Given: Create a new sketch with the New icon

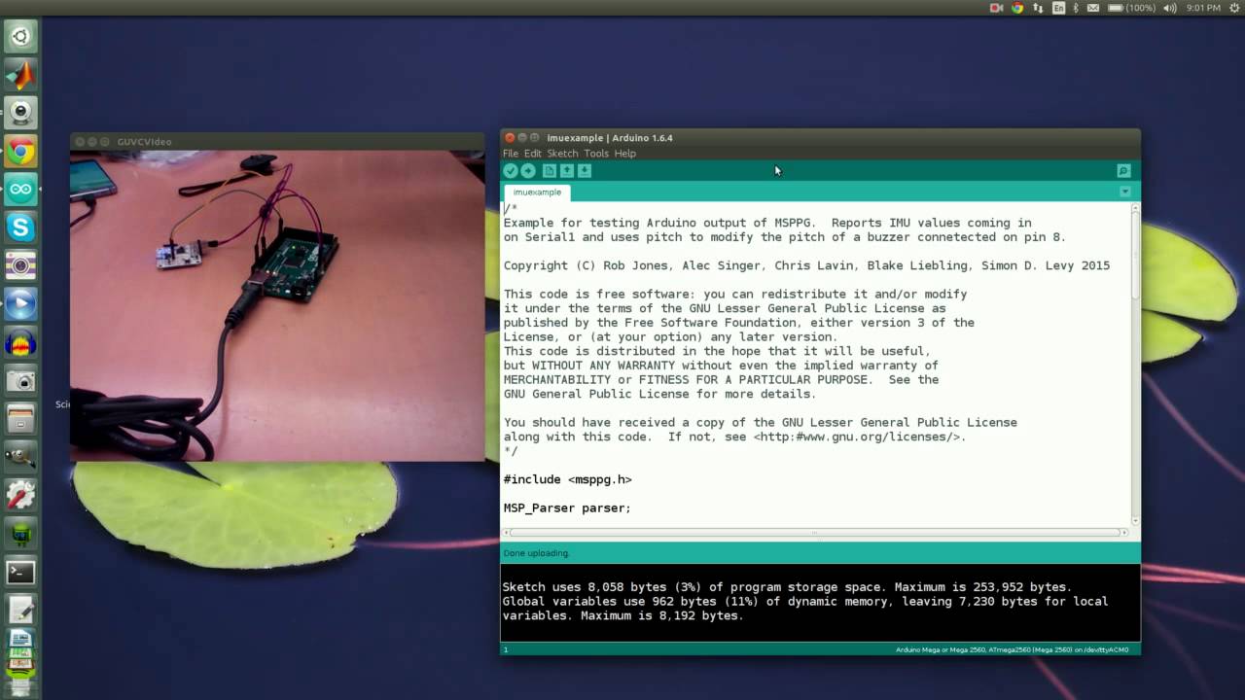Looking at the screenshot, I should (549, 171).
